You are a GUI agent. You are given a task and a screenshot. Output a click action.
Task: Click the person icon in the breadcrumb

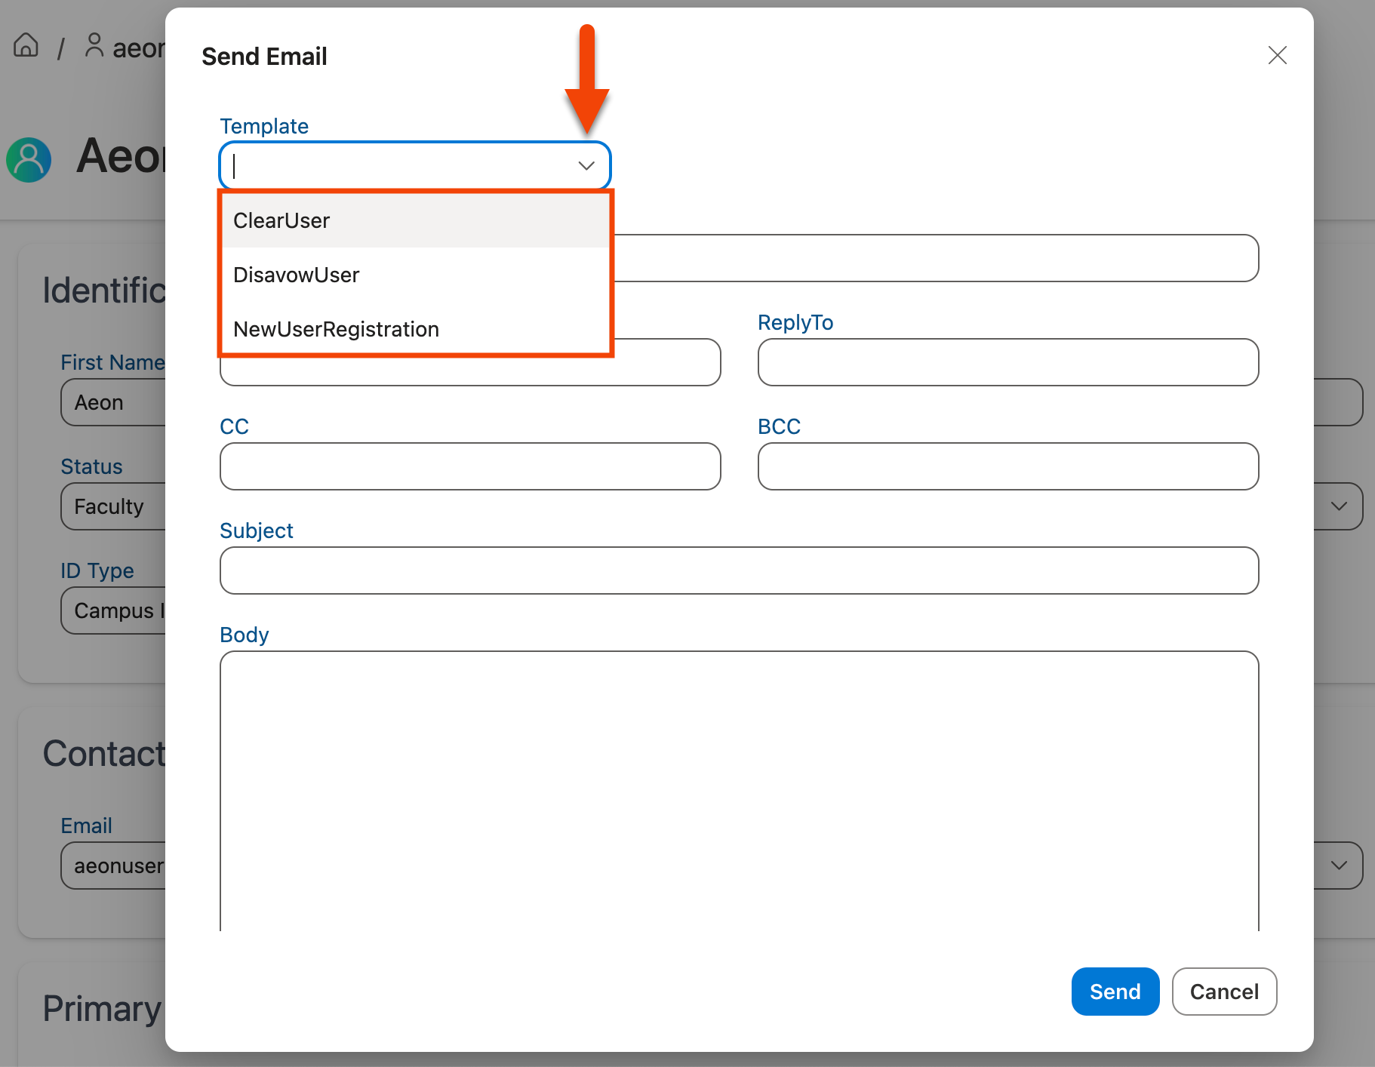(94, 45)
